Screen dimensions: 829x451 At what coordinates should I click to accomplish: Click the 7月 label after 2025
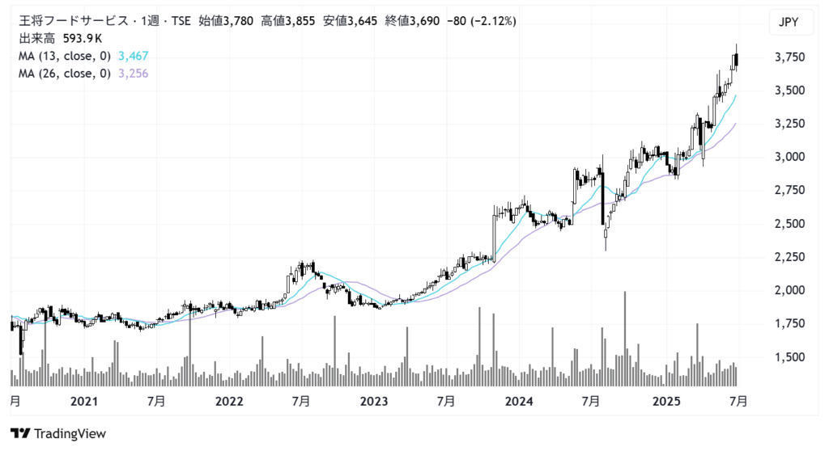click(738, 402)
